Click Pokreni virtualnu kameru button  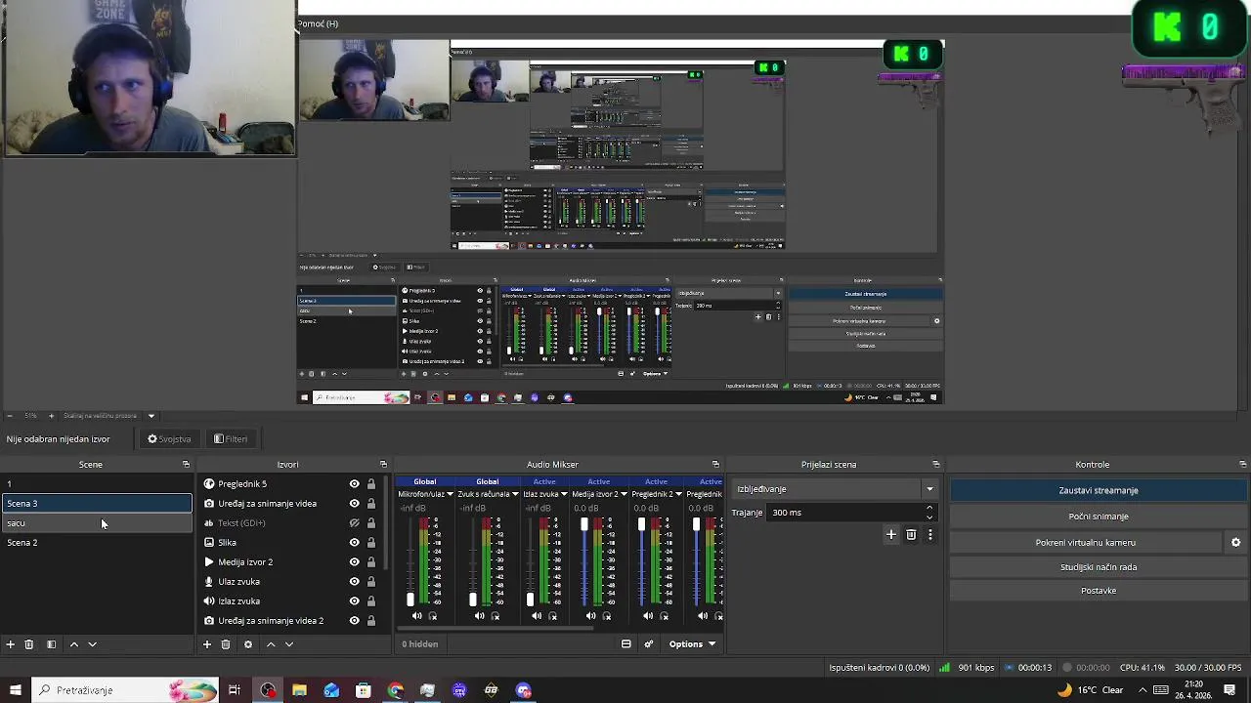click(1086, 543)
